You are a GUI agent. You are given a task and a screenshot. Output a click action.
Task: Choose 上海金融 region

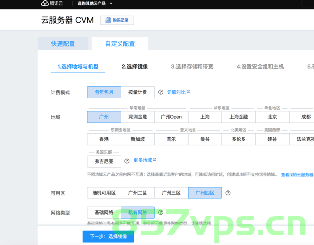point(239,117)
